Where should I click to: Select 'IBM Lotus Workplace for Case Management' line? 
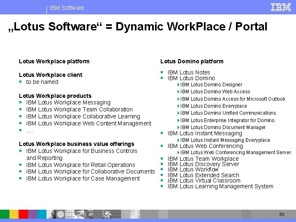point(83,178)
